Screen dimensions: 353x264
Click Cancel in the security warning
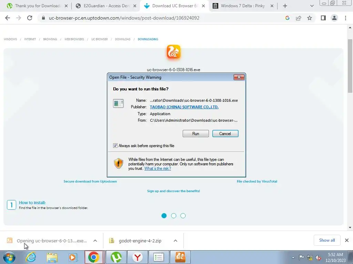click(225, 134)
